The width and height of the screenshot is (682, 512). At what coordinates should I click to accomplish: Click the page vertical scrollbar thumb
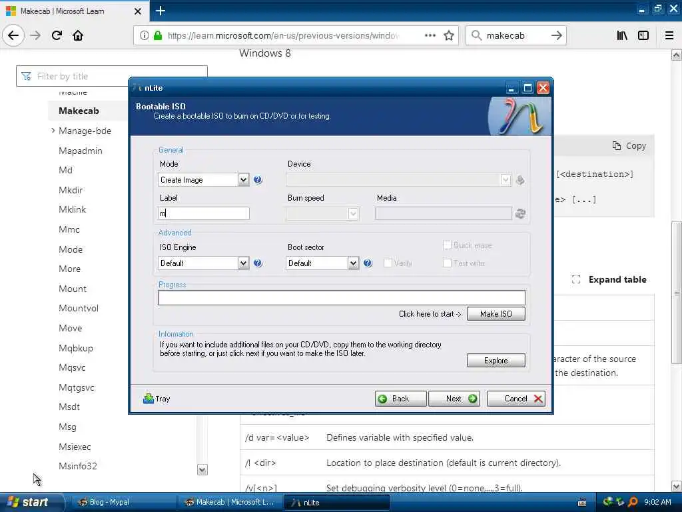[x=677, y=292]
